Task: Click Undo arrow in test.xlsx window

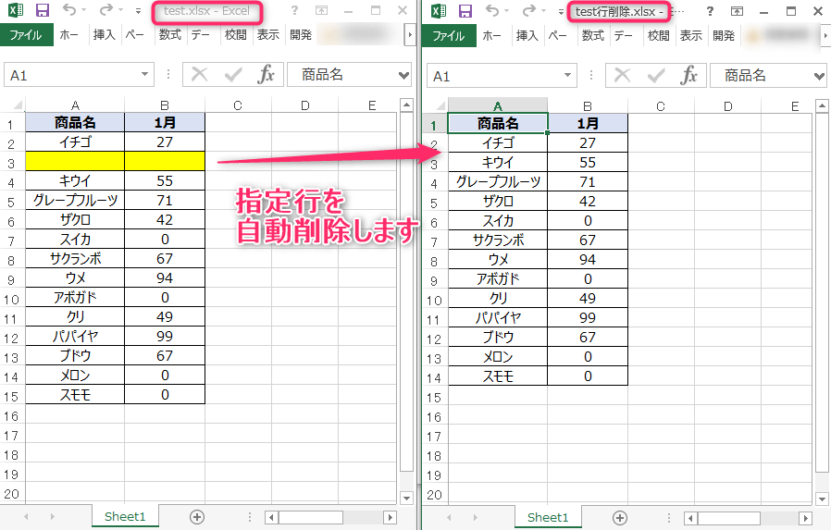Action: tap(71, 11)
